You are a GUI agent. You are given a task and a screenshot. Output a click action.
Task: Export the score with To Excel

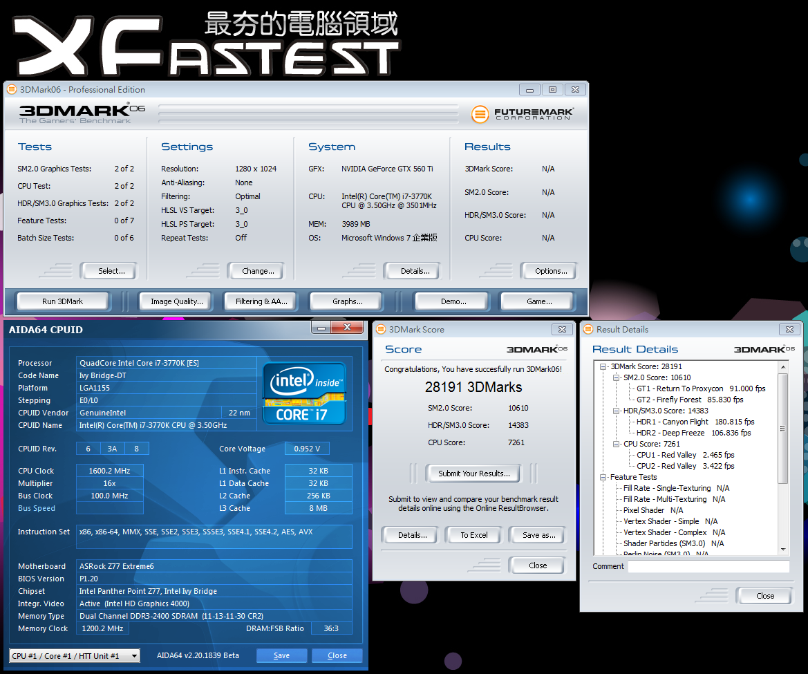(x=473, y=535)
